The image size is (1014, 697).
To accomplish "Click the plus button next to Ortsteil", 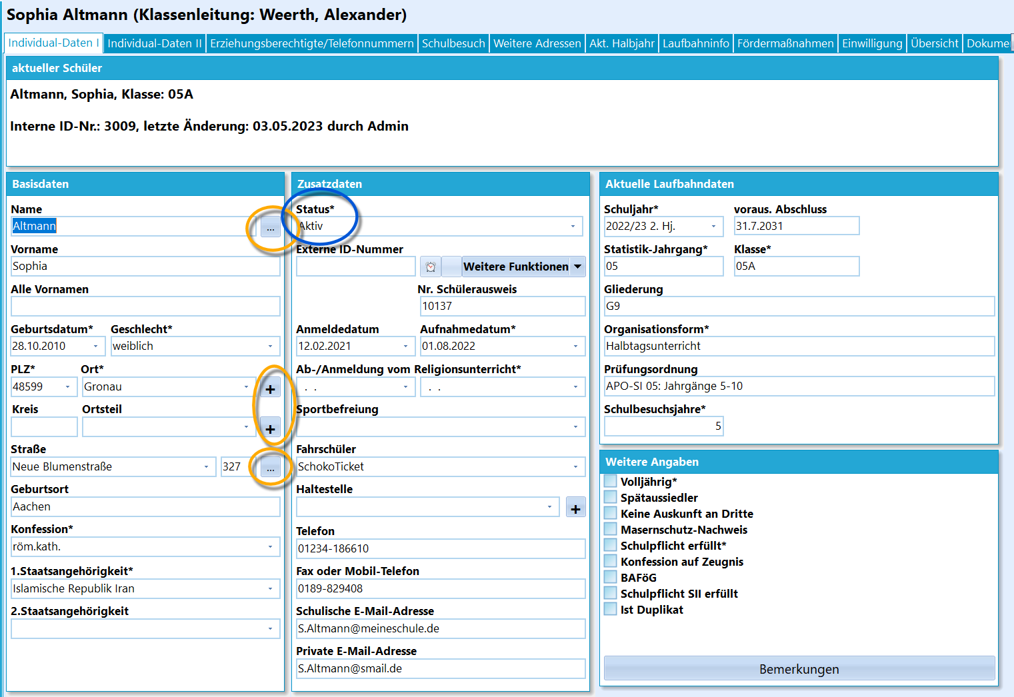I will click(270, 428).
